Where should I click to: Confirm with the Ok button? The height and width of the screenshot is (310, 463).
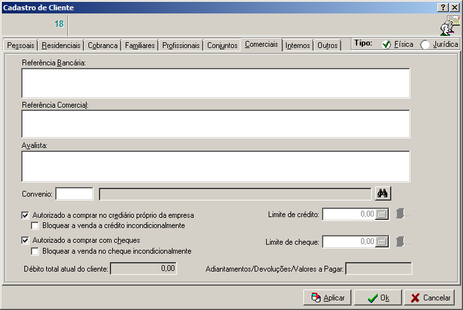(378, 298)
